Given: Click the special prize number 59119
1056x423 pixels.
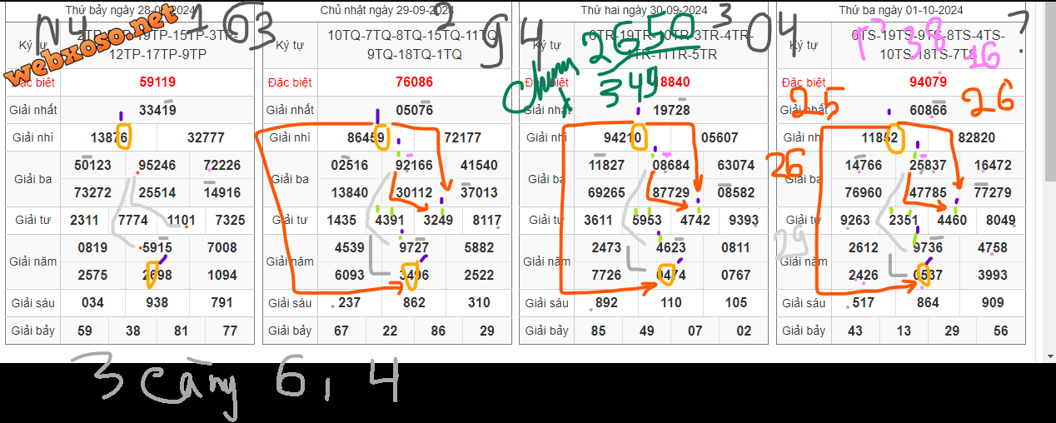Looking at the screenshot, I should [x=157, y=82].
